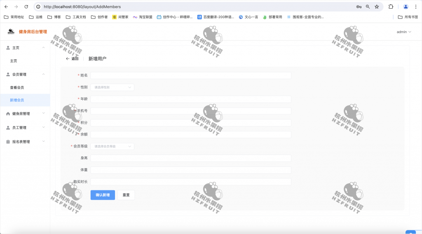422x234 pixels.
Task: Open the 创作者 bookmark folder
Action: pos(99,17)
